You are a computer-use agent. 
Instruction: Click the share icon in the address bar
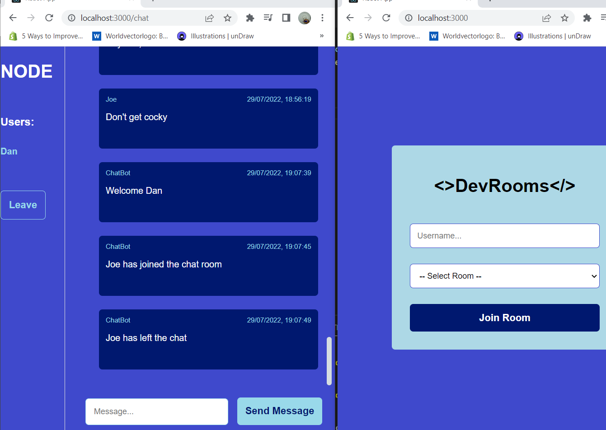tap(209, 18)
